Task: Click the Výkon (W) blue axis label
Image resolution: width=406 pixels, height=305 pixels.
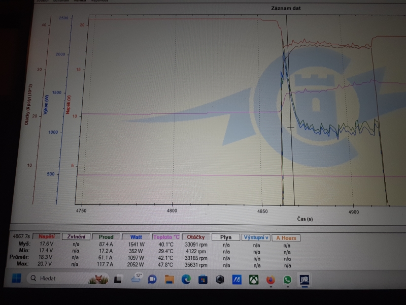Action: (46, 105)
